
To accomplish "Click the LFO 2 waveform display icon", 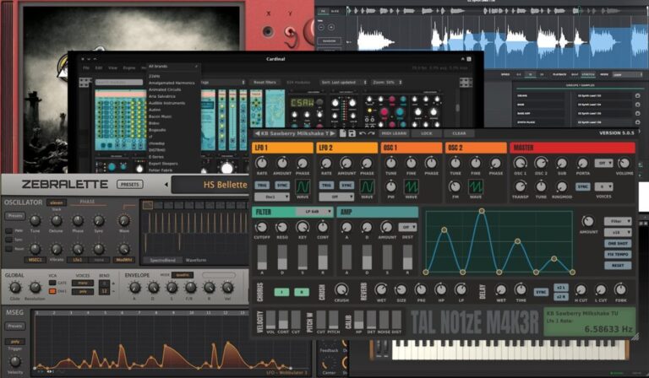I will pyautogui.click(x=368, y=186).
